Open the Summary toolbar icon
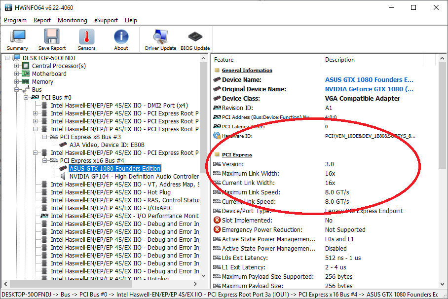Viewport: 448px width, 299px height. [17, 39]
